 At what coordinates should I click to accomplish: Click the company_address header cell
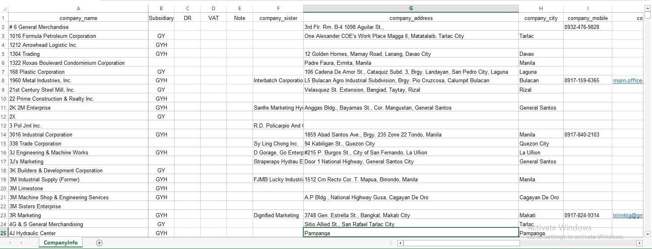(x=411, y=18)
